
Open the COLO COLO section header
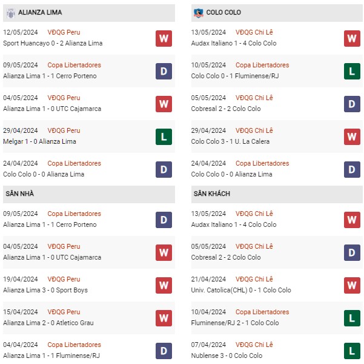277,13
